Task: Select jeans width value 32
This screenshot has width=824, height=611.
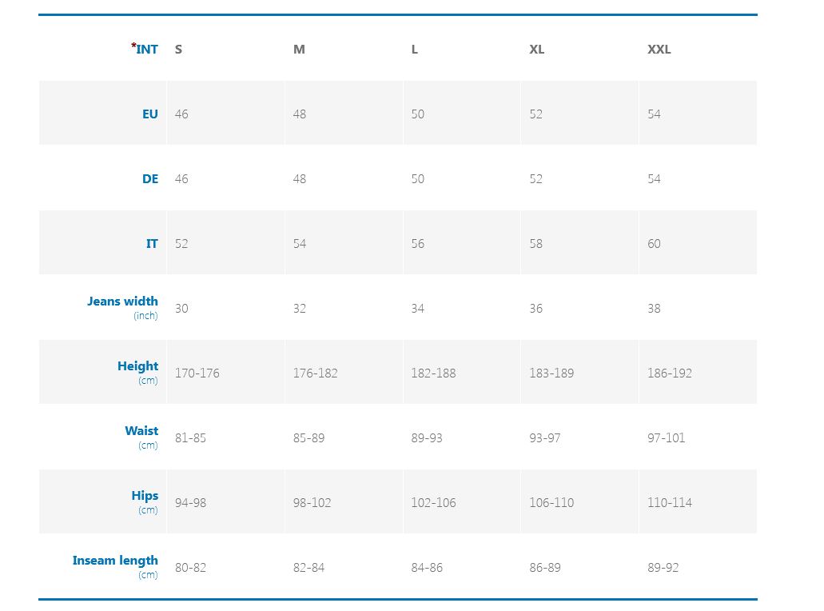Action: click(299, 309)
